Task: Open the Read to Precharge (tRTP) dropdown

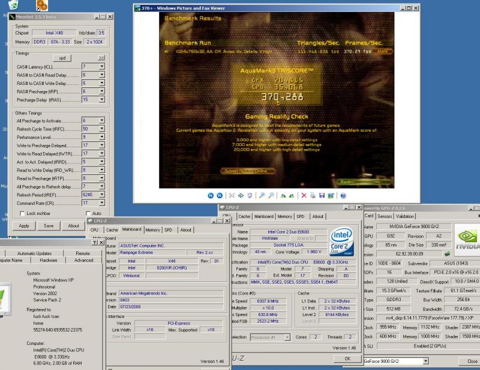Action: [102, 178]
